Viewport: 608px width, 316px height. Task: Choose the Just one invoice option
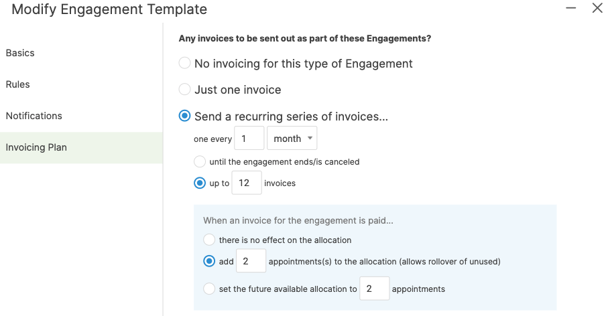pos(184,90)
